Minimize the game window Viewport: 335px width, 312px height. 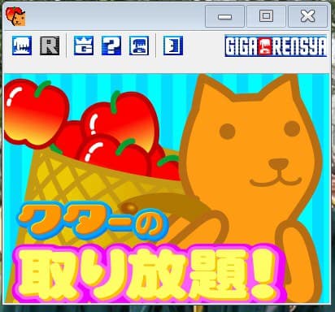pyautogui.click(x=224, y=16)
